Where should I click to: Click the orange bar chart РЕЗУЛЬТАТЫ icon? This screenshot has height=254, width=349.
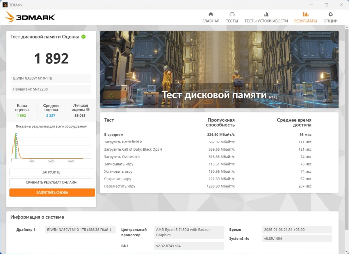pos(305,14)
